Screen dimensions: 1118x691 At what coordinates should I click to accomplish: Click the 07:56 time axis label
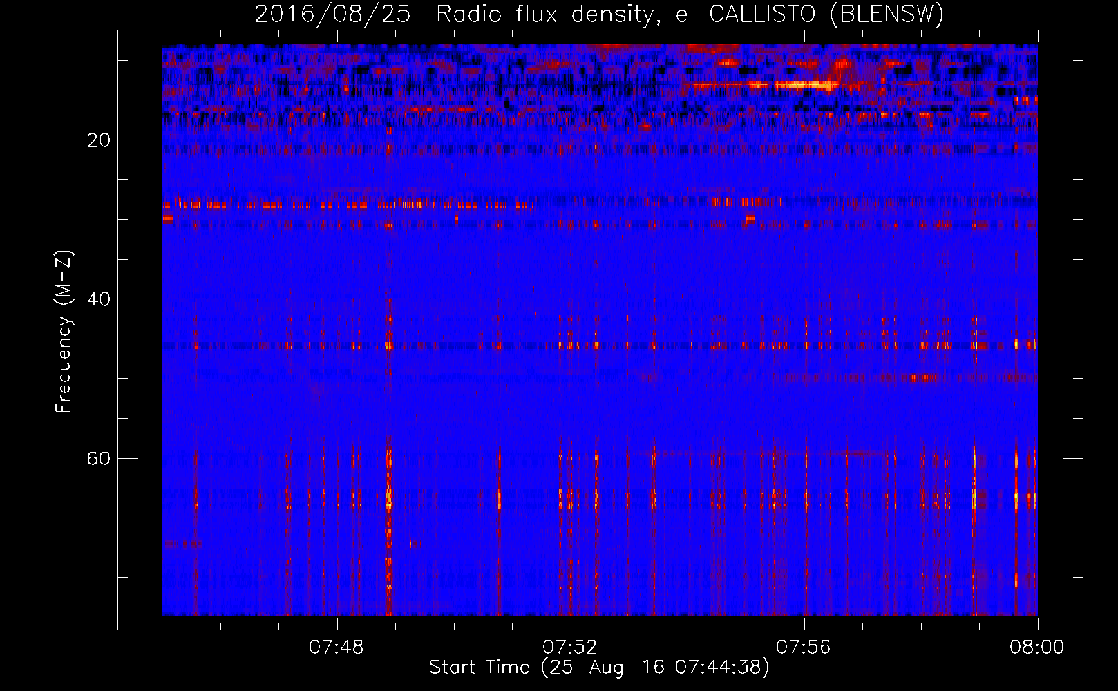(804, 647)
